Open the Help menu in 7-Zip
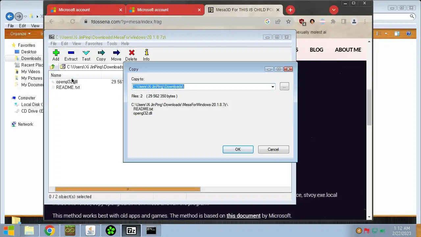This screenshot has width=421, height=237. (x=125, y=43)
